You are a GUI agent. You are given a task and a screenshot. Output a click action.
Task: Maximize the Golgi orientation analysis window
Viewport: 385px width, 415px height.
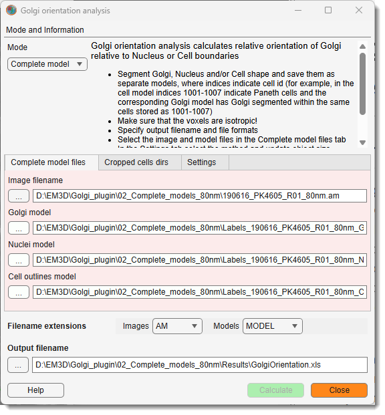(x=328, y=10)
